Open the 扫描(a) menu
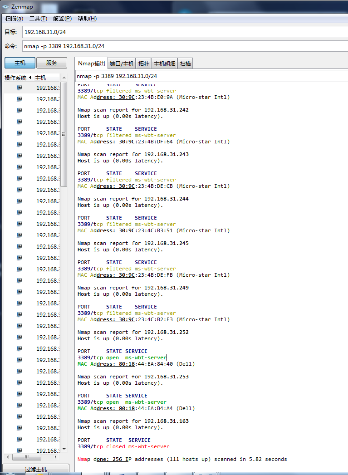The height and width of the screenshot is (475, 348). [x=14, y=19]
